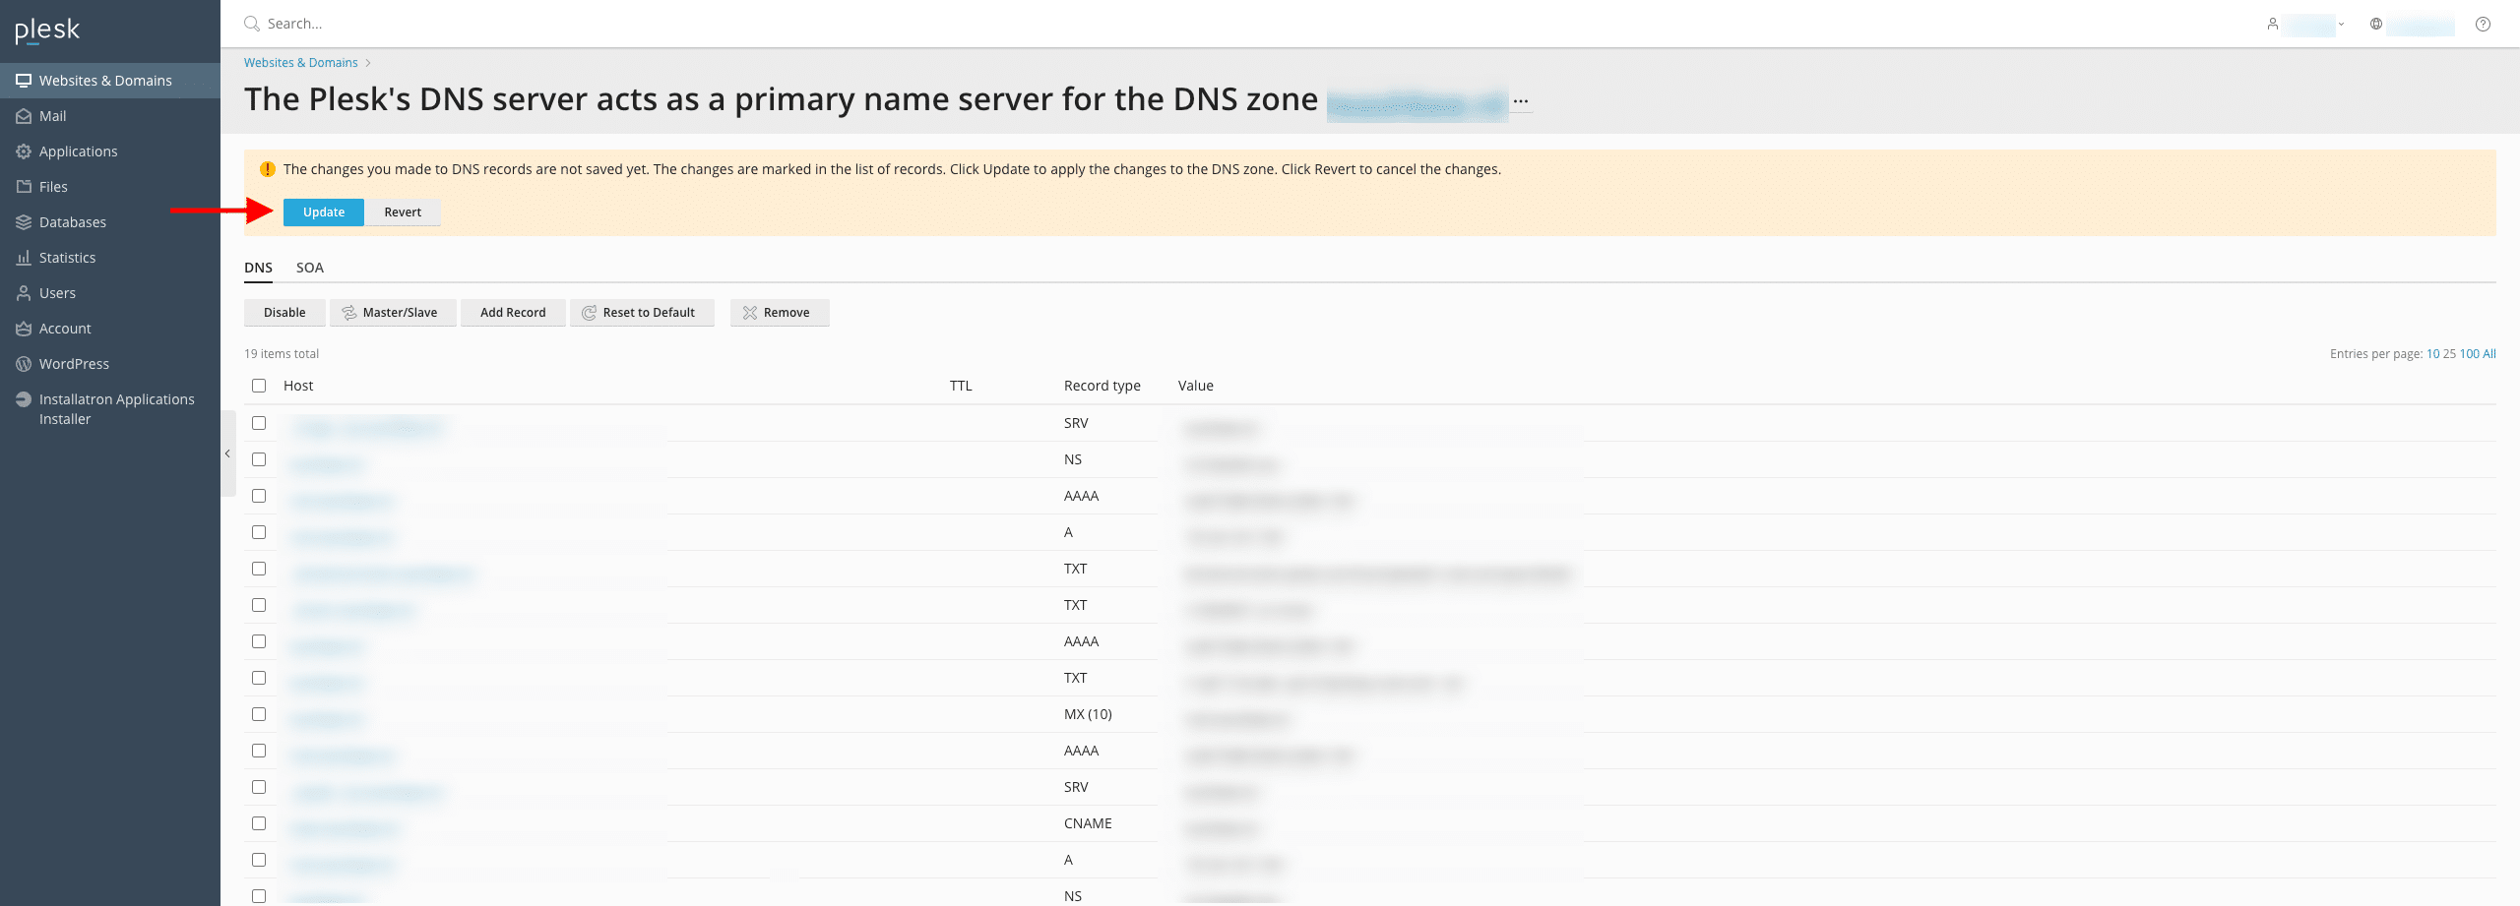Click the Value column header
Viewport: 2520px width, 906px height.
tap(1196, 386)
